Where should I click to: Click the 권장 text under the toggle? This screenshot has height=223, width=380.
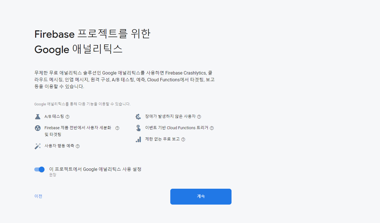tap(53, 175)
